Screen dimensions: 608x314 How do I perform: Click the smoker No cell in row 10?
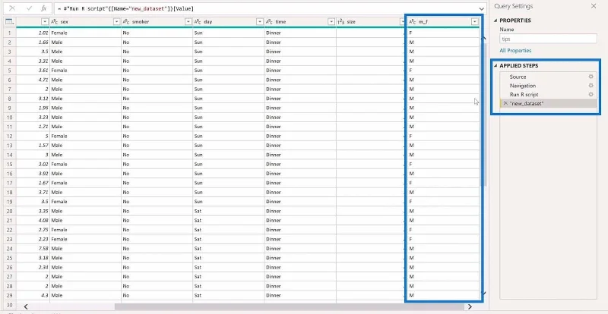pyautogui.click(x=157, y=118)
